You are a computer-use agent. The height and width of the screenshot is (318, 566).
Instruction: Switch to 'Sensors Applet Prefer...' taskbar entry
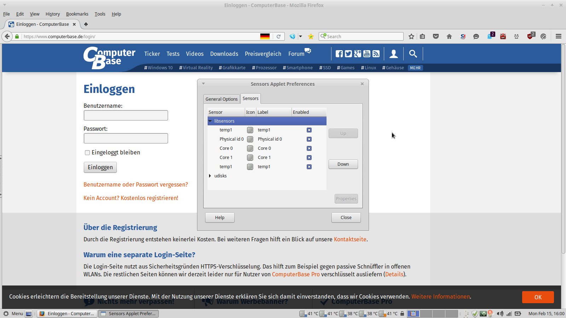click(128, 314)
